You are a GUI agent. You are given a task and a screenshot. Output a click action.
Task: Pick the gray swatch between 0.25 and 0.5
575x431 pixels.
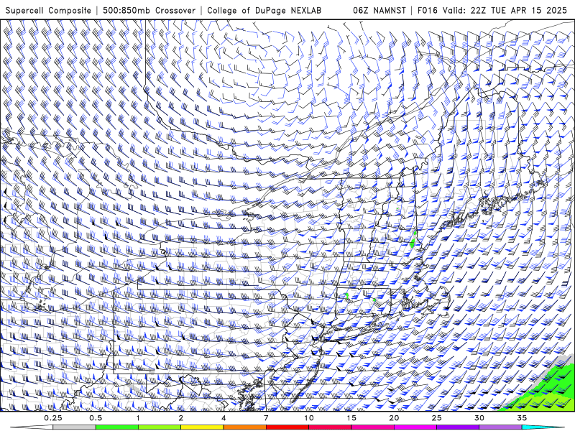click(75, 427)
